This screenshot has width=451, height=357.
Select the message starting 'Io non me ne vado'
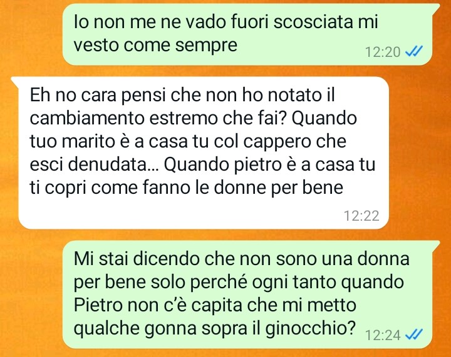point(247,35)
